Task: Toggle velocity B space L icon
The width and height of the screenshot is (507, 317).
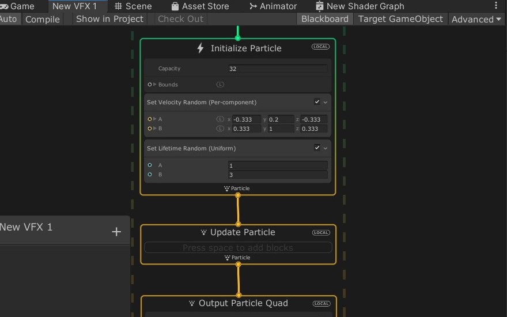Action: tap(220, 129)
